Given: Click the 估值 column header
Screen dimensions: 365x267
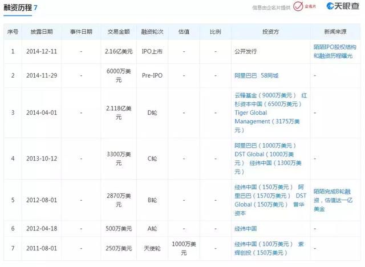Looking at the screenshot, I should tap(184, 31).
